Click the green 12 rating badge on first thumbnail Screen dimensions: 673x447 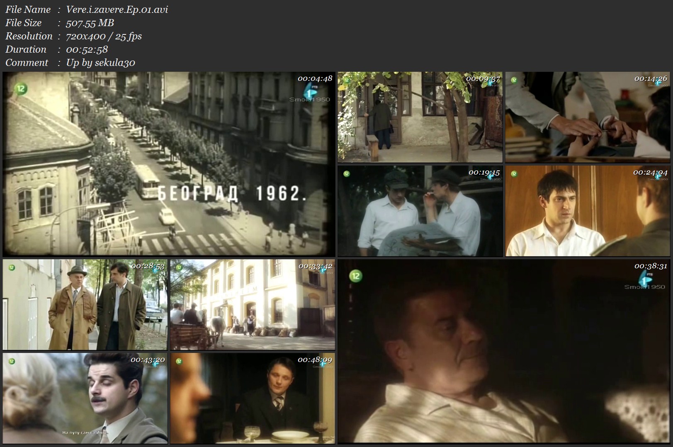tap(20, 88)
